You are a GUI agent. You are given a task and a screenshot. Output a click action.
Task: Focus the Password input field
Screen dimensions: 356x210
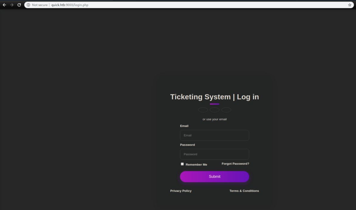point(214,154)
